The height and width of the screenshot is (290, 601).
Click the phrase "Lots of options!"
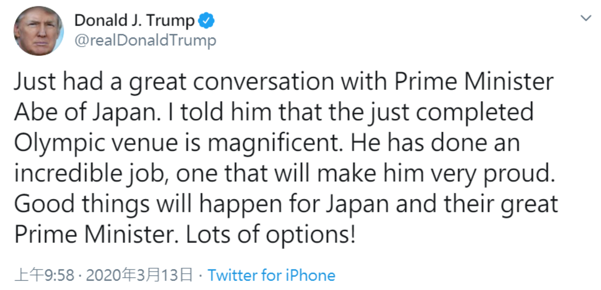[x=270, y=235]
